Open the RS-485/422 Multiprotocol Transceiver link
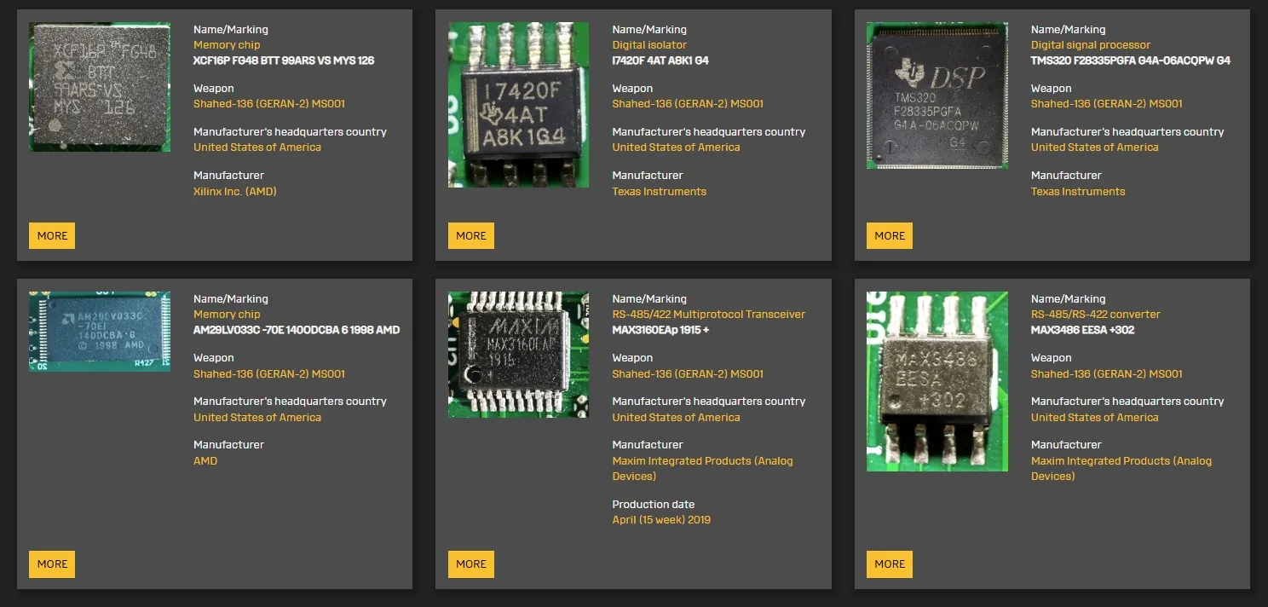 (708, 315)
